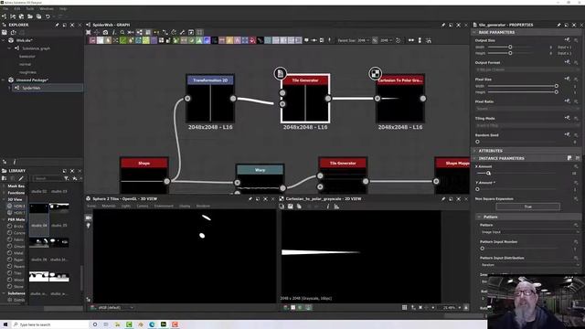Click the pin icon in the Explorer panel header
Viewport: 585px width, 329px height.
pos(57,25)
